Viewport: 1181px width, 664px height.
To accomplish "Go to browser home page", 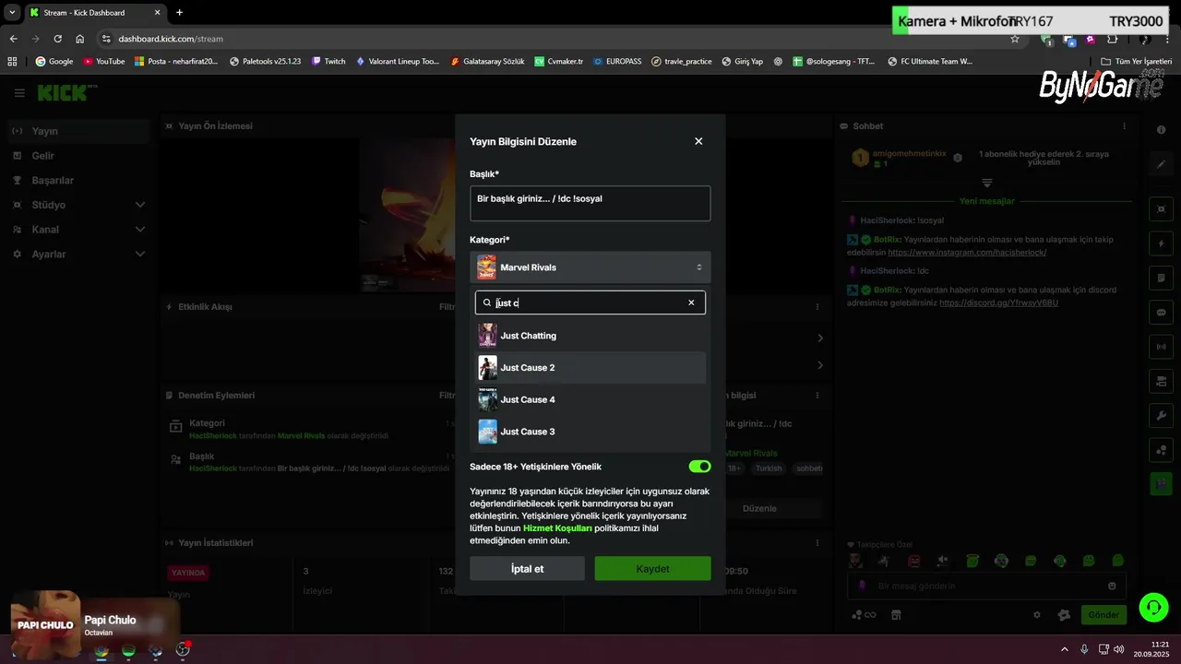I will (80, 39).
